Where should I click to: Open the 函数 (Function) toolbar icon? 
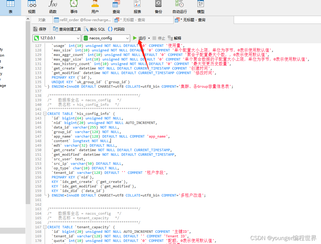click(53, 7)
